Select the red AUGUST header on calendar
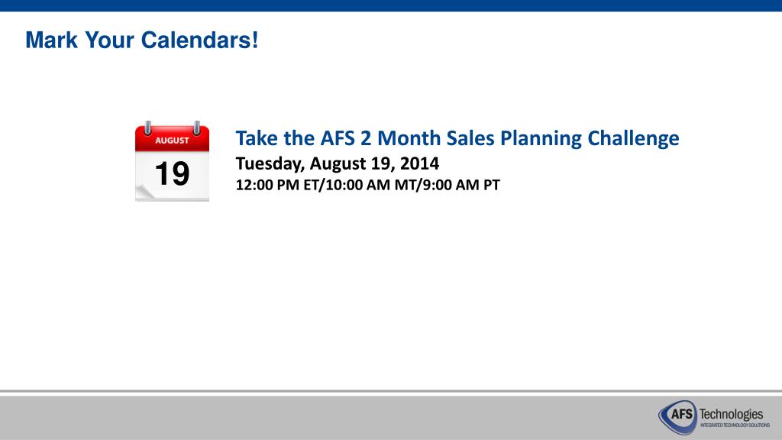Screen dimensions: 782x440 pos(172,140)
